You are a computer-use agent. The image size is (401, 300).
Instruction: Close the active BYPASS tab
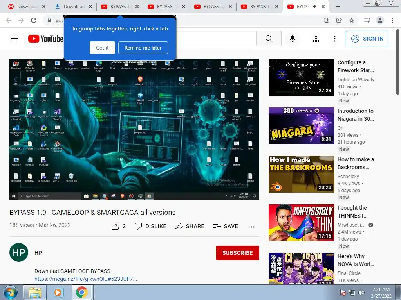click(323, 7)
